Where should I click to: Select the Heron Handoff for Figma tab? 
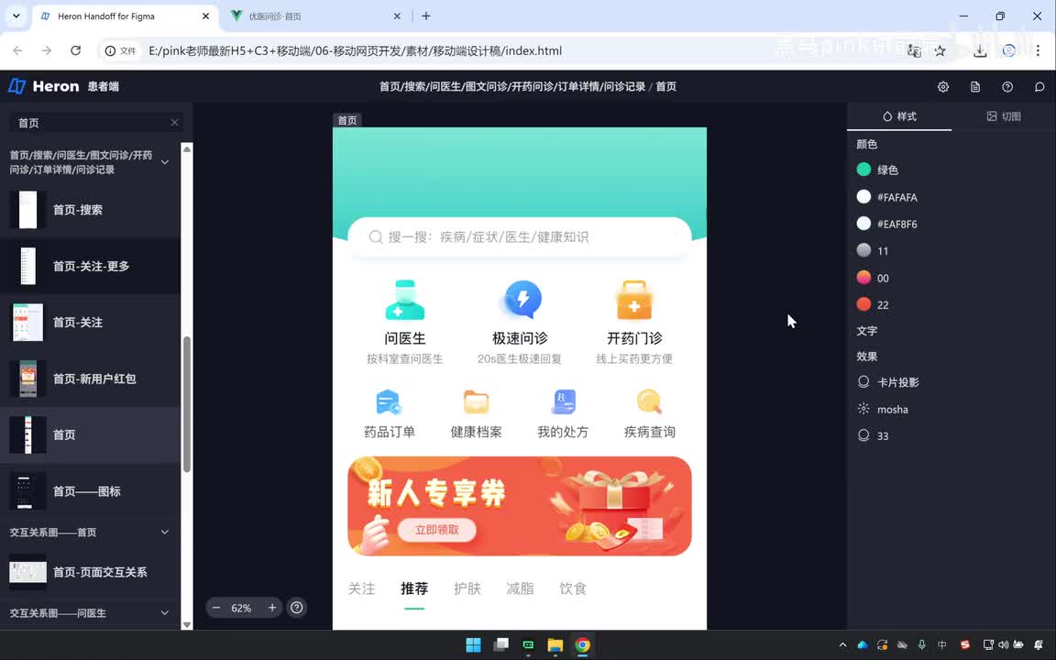tap(125, 16)
